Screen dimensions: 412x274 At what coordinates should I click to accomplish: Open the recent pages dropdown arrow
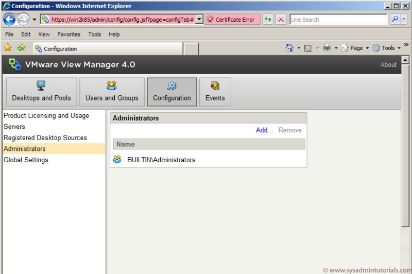(34, 20)
